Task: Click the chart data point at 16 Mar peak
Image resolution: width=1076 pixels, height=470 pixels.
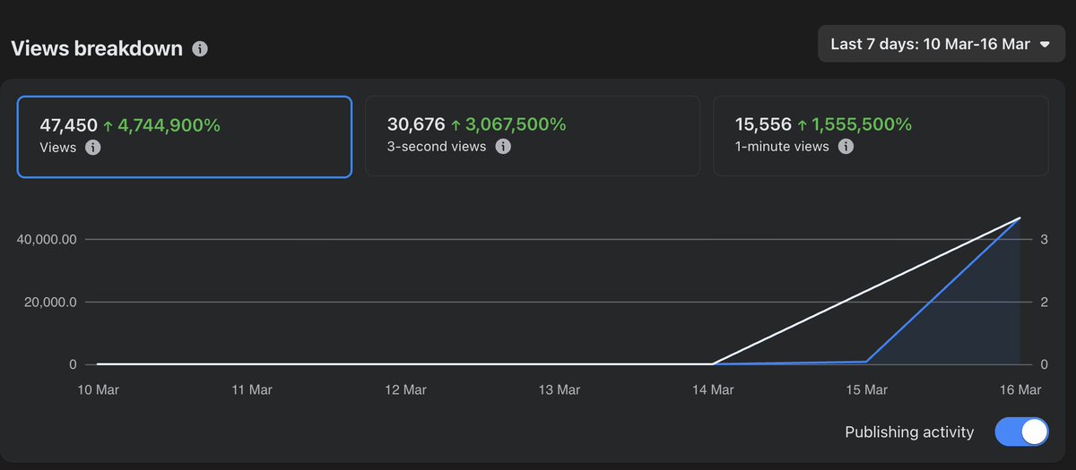Action: (1020, 218)
